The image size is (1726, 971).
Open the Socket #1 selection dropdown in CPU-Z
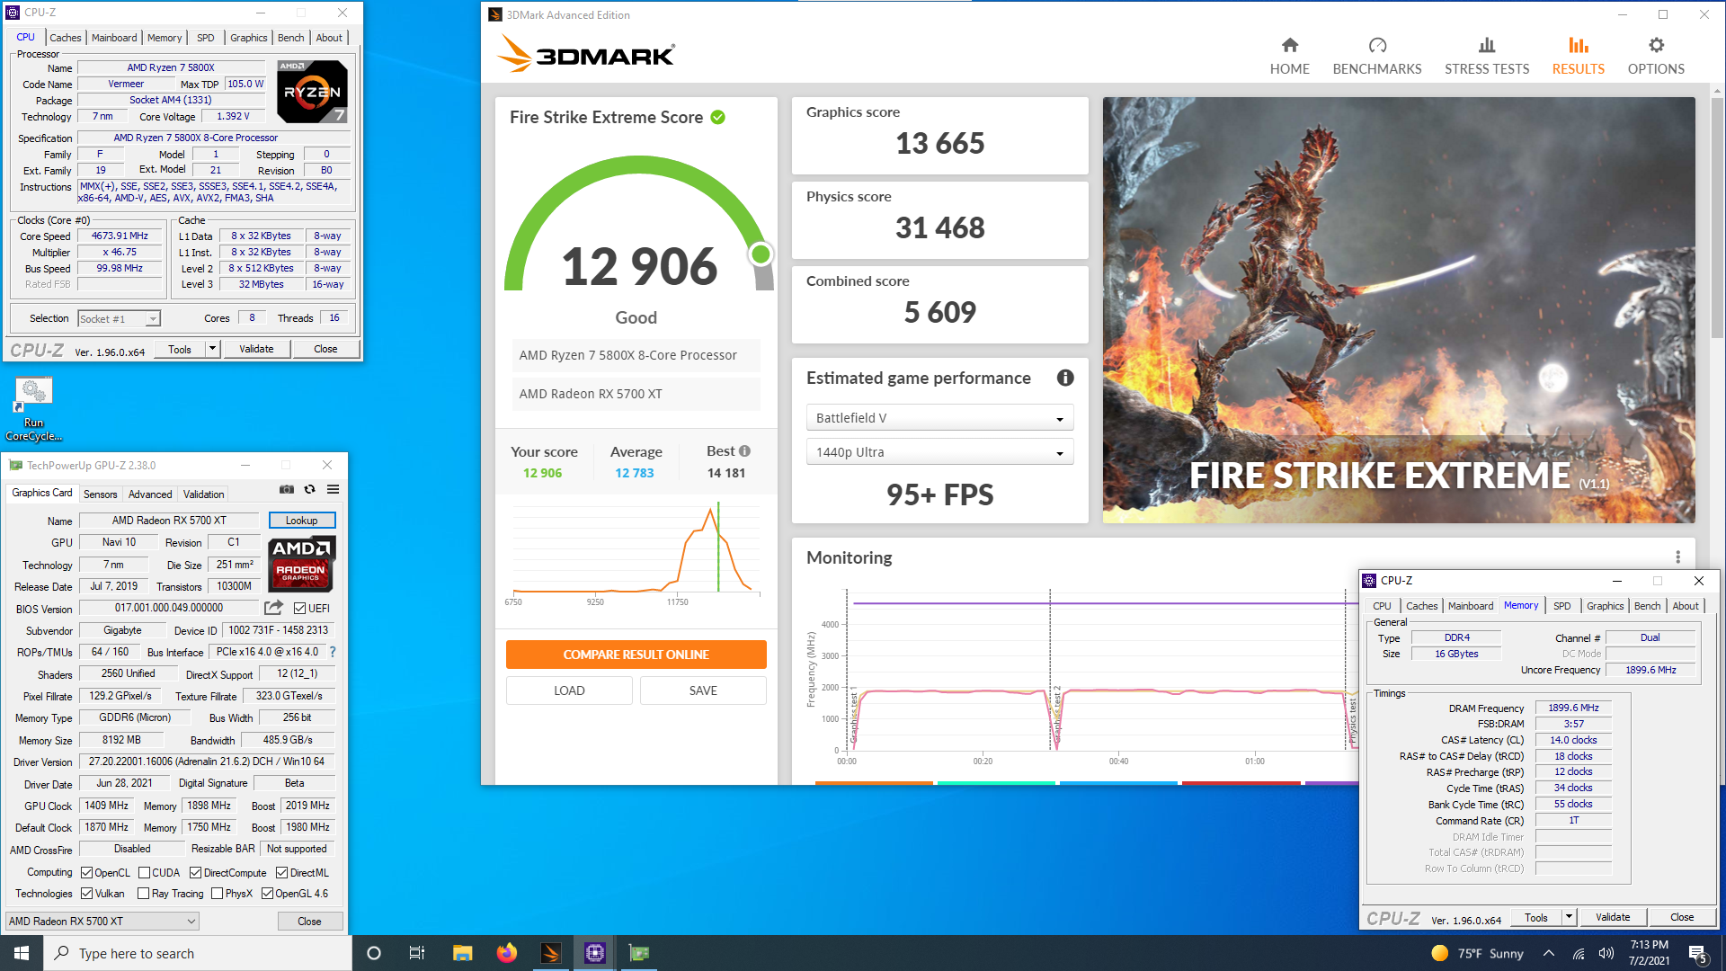[x=119, y=319]
